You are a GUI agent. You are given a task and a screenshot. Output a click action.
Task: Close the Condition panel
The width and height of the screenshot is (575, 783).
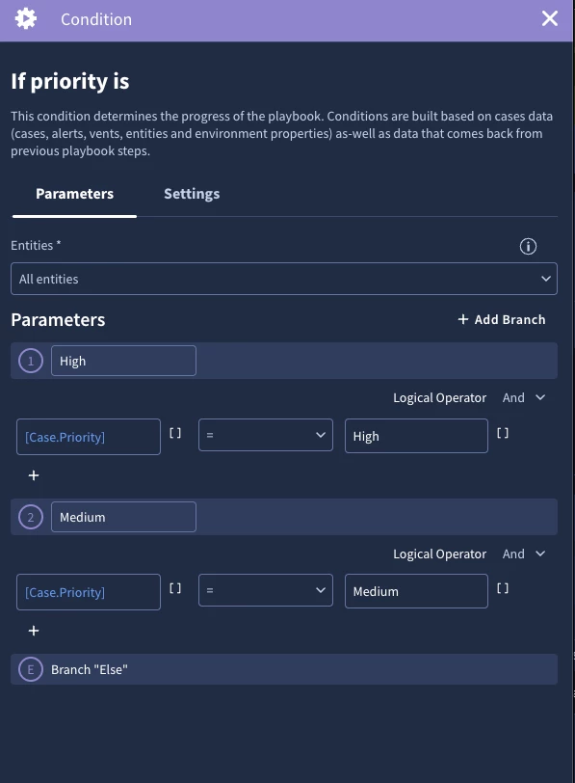pos(550,19)
